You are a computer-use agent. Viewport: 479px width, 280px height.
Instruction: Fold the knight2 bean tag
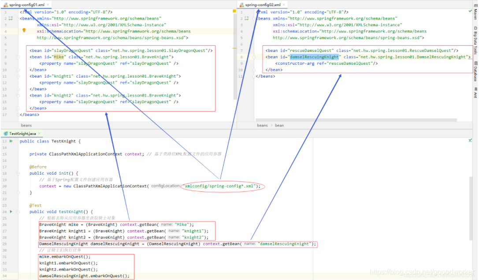click(x=18, y=96)
